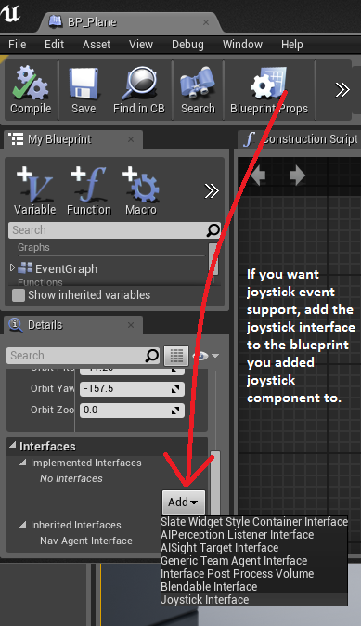Open the View menu
The height and width of the screenshot is (626, 361).
coord(141,45)
